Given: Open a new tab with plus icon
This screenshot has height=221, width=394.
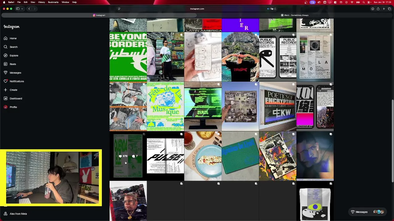Looking at the screenshot, I should pos(384,9).
